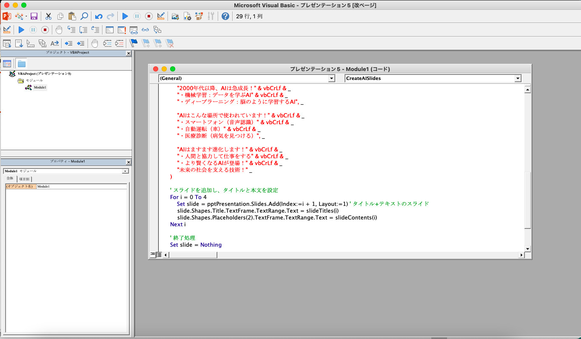Open the Object Browser
581x339 pixels.
tap(199, 16)
